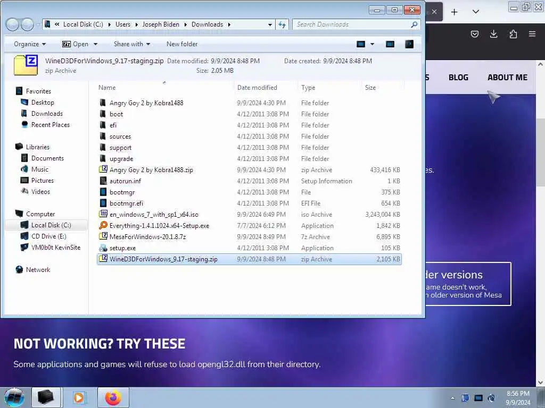Image resolution: width=545 pixels, height=408 pixels.
Task: Click Firefox icon in the taskbar
Action: point(113,397)
